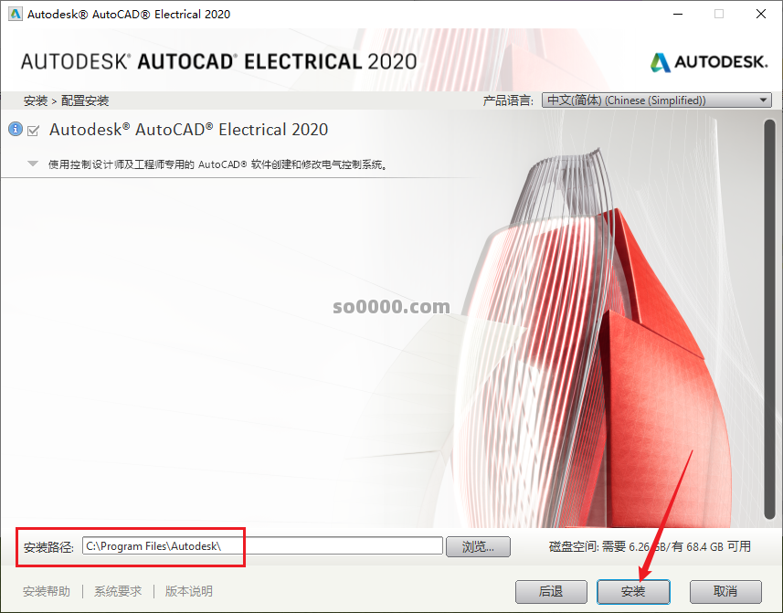The image size is (783, 613).
Task: Click the vertical scrollbar on the right
Action: point(769,320)
